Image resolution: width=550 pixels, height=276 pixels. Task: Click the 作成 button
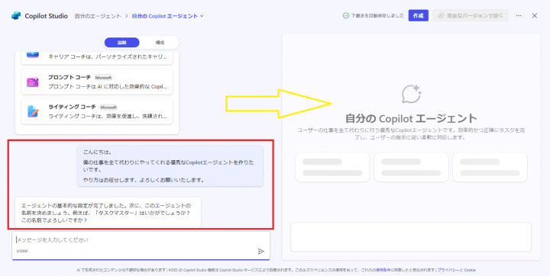tap(418, 16)
